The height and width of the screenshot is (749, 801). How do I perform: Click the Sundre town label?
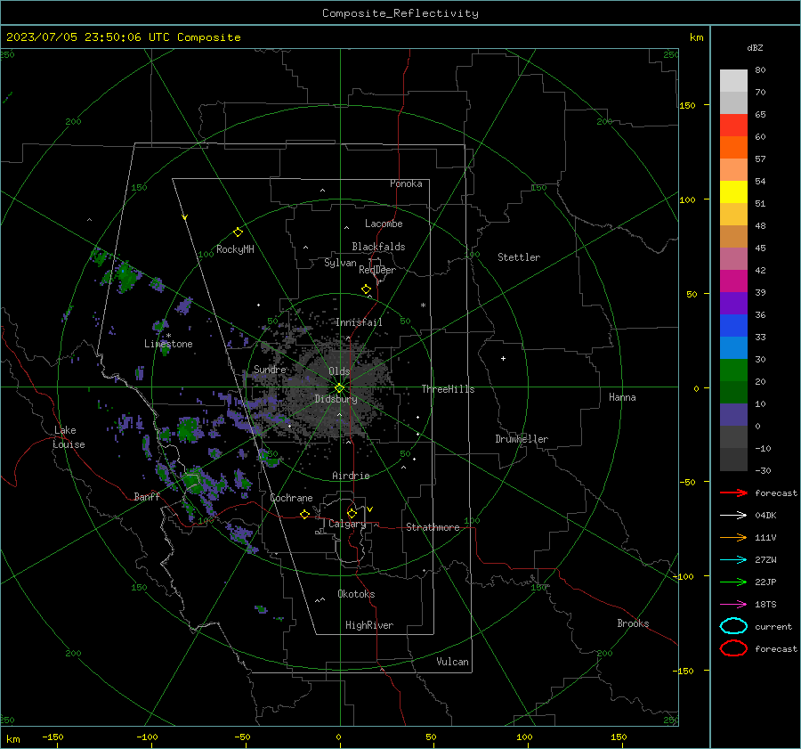tap(270, 369)
